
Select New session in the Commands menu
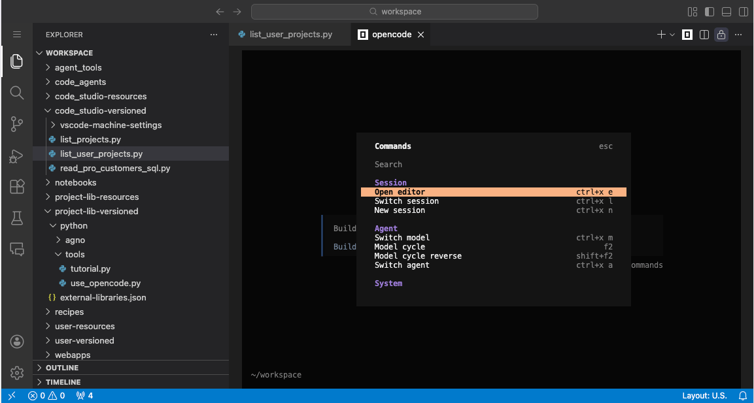399,210
